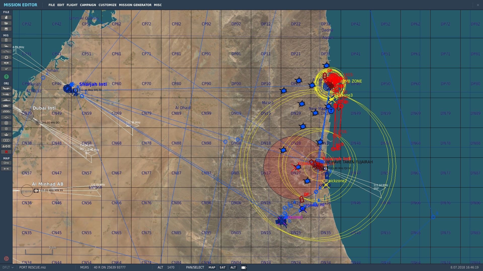Click the Sharjah Intl airport label
483x271 pixels.
(x=93, y=84)
